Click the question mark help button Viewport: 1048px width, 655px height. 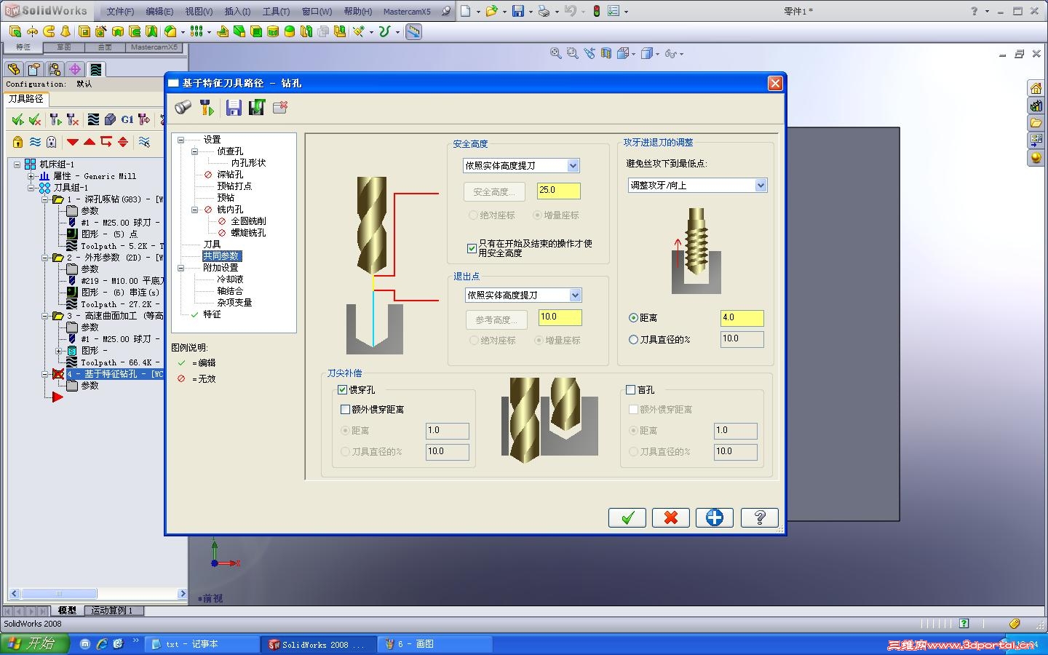[x=760, y=517]
